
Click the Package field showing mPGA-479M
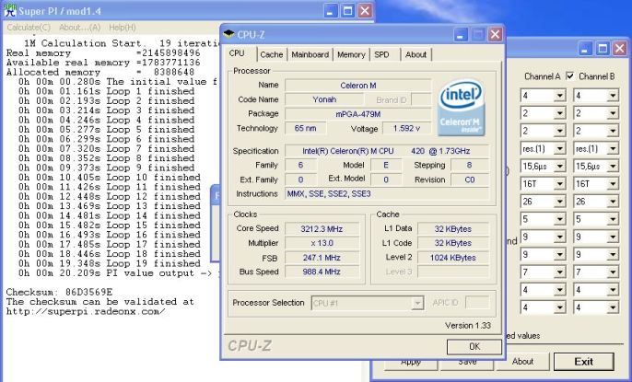357,114
